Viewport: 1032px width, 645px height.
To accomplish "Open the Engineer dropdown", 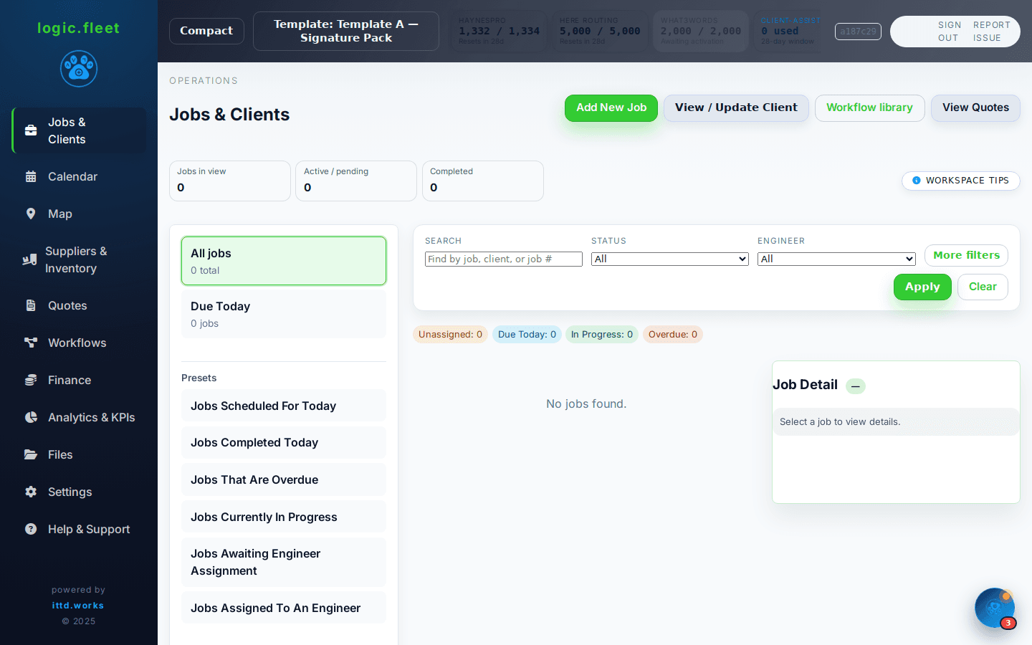I will [x=836, y=259].
